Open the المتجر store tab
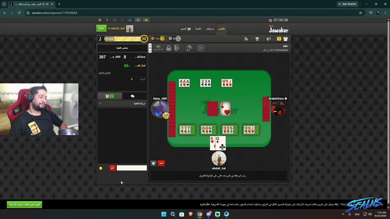 click(186, 29)
